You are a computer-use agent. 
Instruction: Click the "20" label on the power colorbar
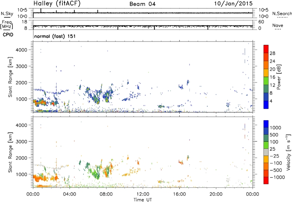272,69
